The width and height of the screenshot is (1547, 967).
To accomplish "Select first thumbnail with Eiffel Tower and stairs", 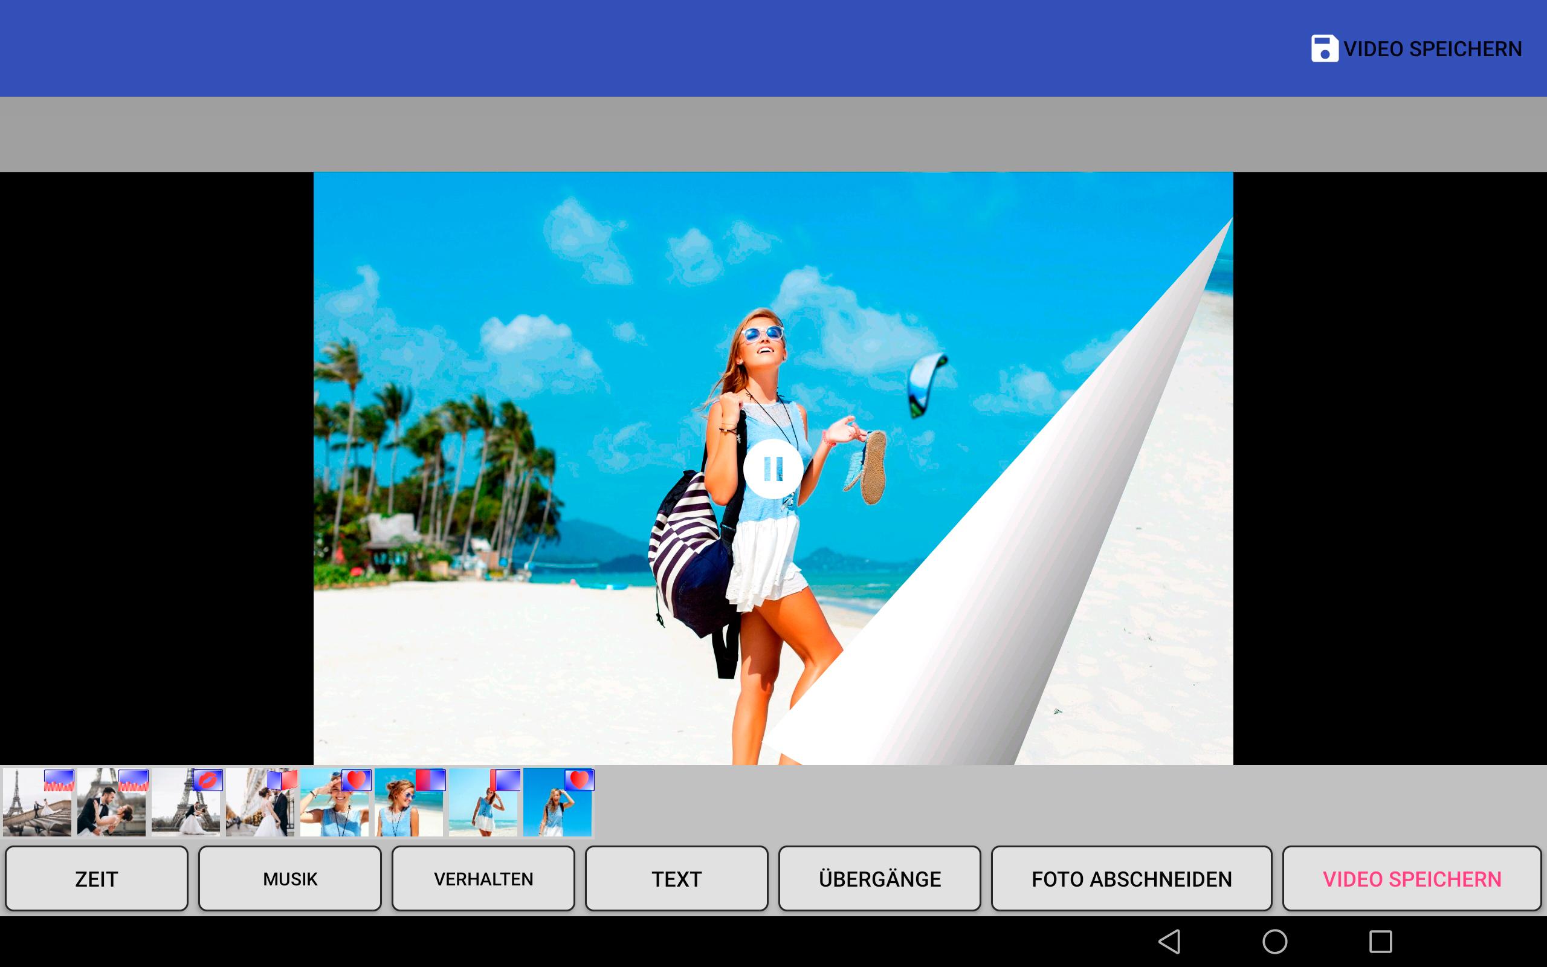I will 37,803.
